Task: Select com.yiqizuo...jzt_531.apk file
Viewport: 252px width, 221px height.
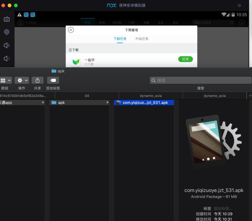Action: point(144,102)
